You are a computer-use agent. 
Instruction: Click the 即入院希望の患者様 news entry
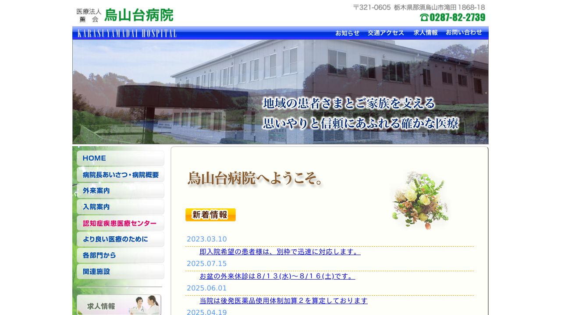point(280,252)
